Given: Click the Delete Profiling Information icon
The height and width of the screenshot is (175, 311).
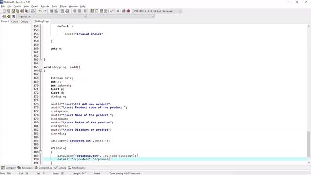Looking at the screenshot, I should 128,11.
